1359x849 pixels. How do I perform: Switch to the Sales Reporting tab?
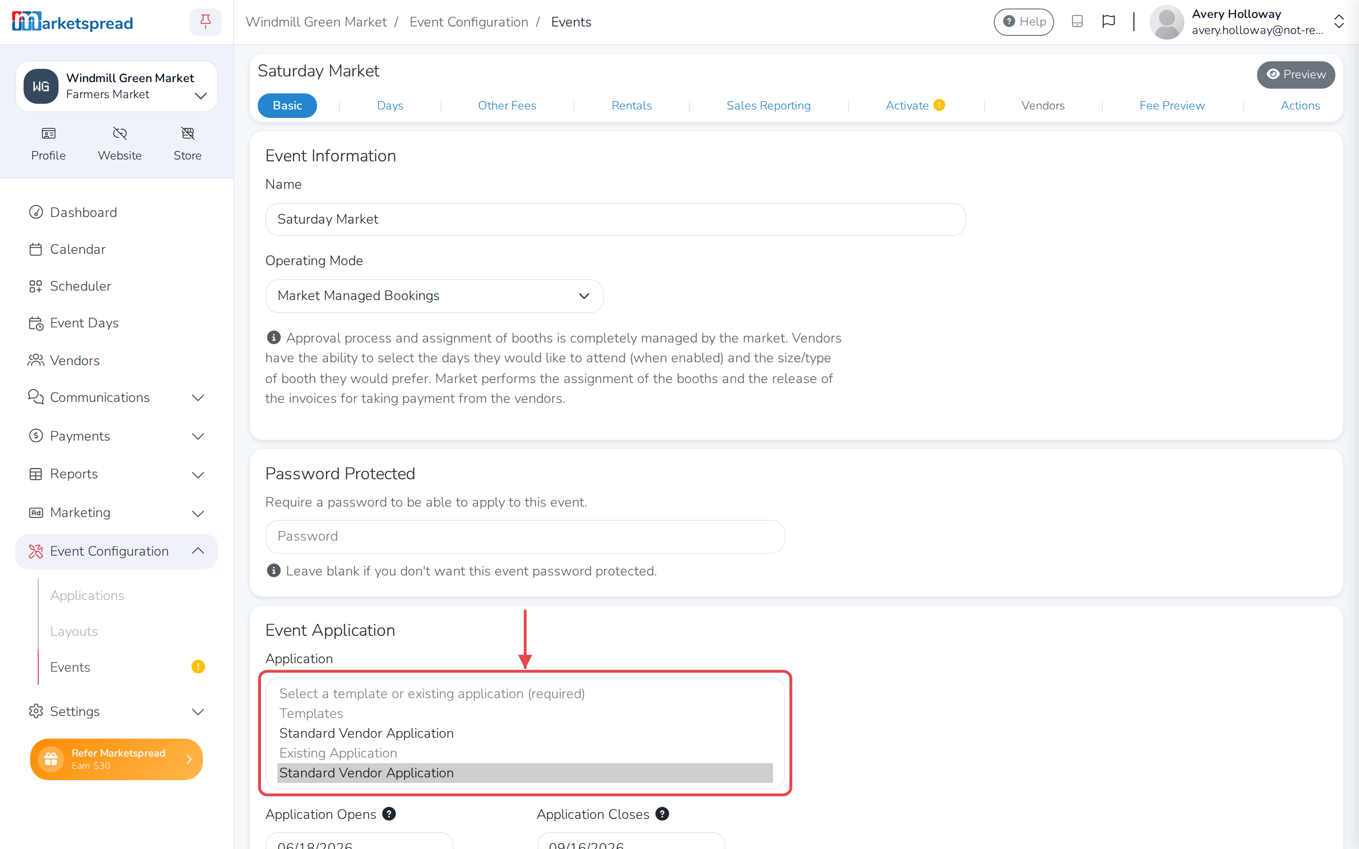[x=768, y=105]
